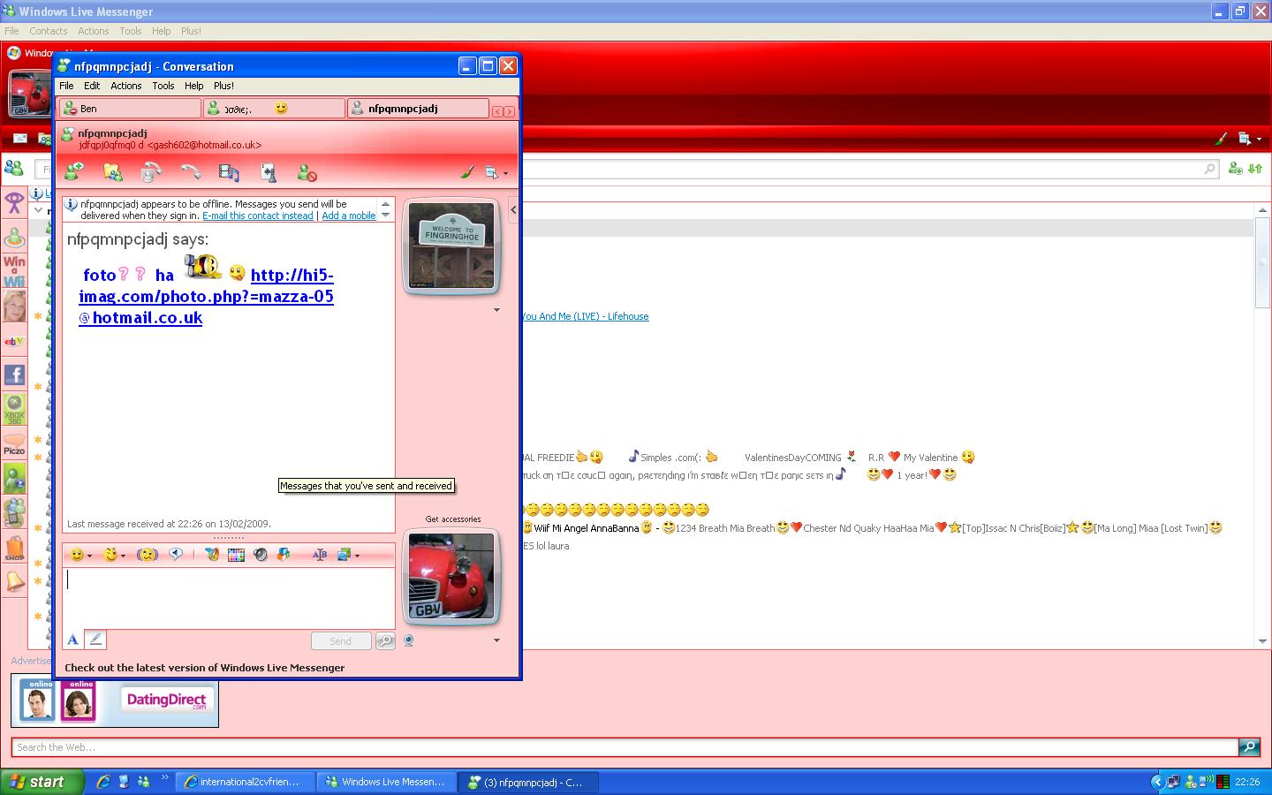Click main window vertical scrollbar down arrow
The height and width of the screenshot is (795, 1272).
pyautogui.click(x=1262, y=640)
